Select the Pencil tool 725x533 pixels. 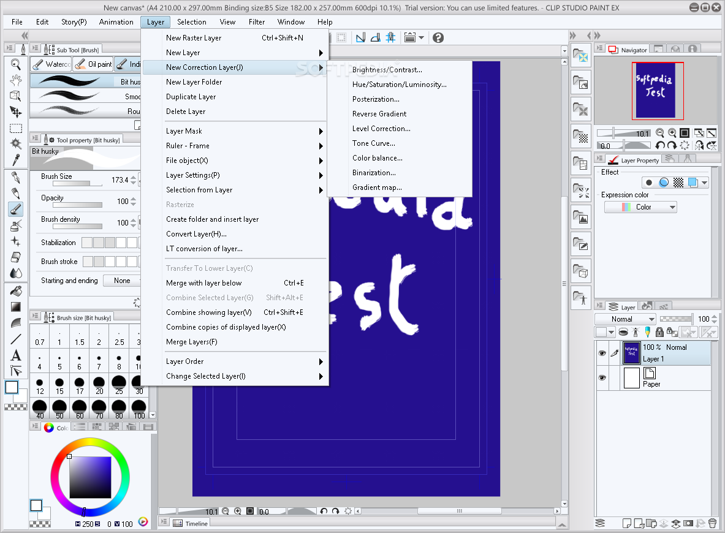coord(16,194)
